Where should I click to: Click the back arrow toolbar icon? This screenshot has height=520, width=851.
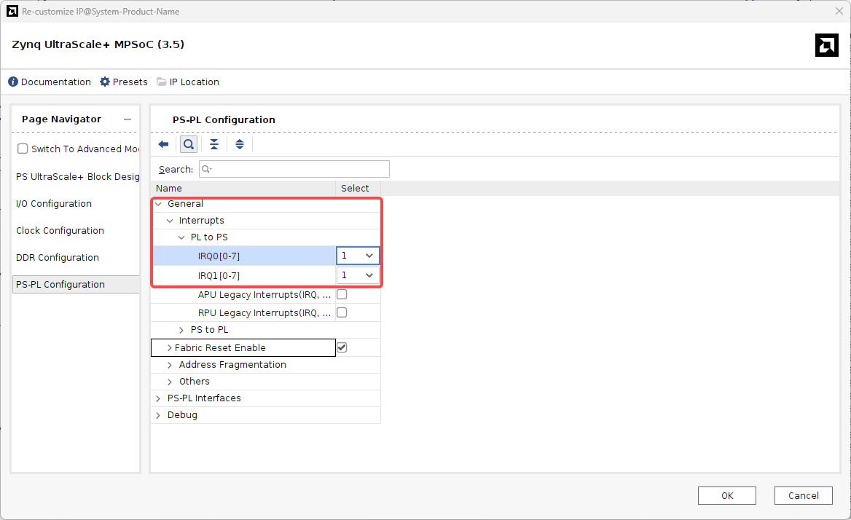tap(163, 144)
